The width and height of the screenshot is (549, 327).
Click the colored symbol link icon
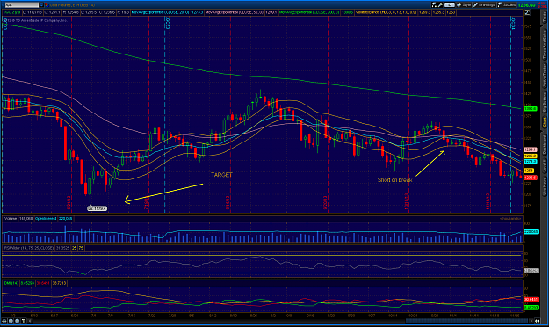47,5
